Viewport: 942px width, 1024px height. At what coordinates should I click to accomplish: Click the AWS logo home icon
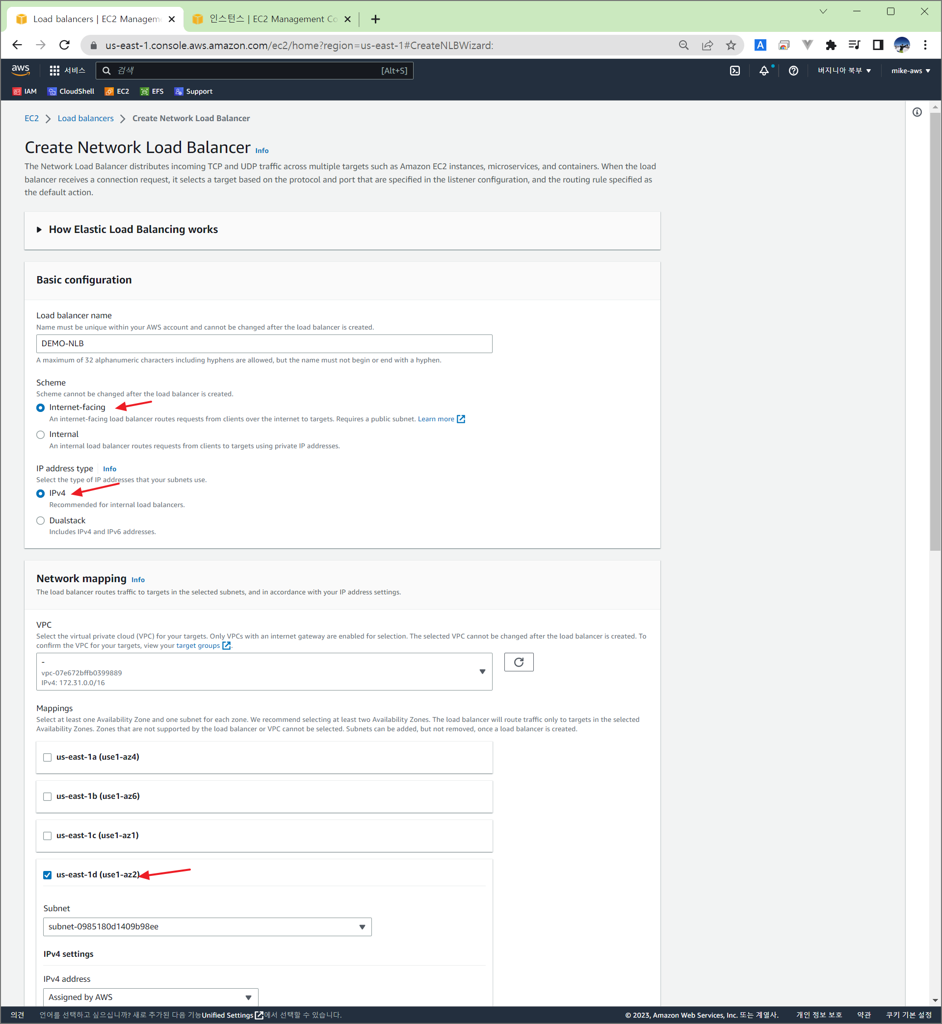(21, 70)
